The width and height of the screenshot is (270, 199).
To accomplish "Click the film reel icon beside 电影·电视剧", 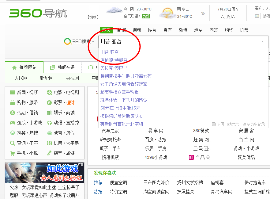I will coord(49,92).
